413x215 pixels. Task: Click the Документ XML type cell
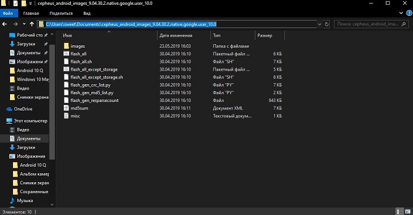pos(228,108)
